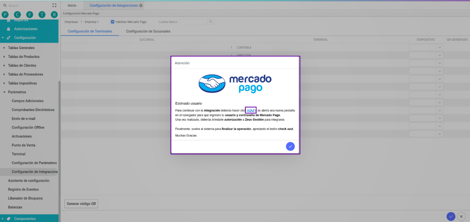Image resolution: width=470 pixels, height=222 pixels.
Task: Open Configuración de Parámetros in sidebar
Action: coord(34,163)
